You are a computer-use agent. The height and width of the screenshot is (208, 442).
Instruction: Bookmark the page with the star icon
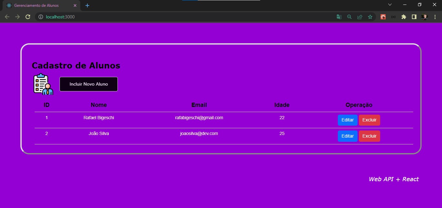pyautogui.click(x=370, y=17)
